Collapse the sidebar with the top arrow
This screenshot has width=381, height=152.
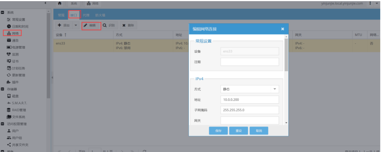pos(46,3)
